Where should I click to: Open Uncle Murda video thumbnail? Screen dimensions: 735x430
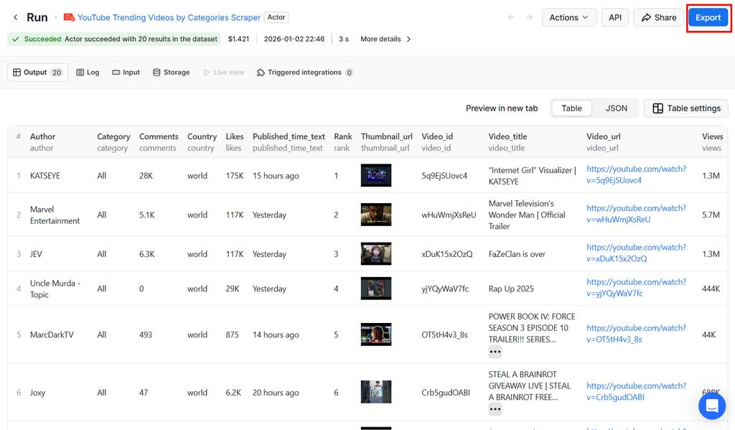376,289
